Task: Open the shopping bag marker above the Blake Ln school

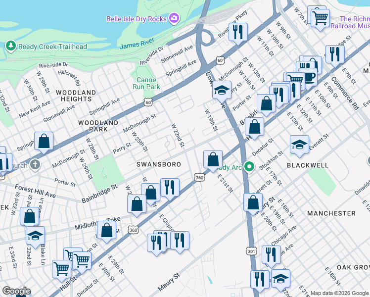Action: click(x=30, y=217)
